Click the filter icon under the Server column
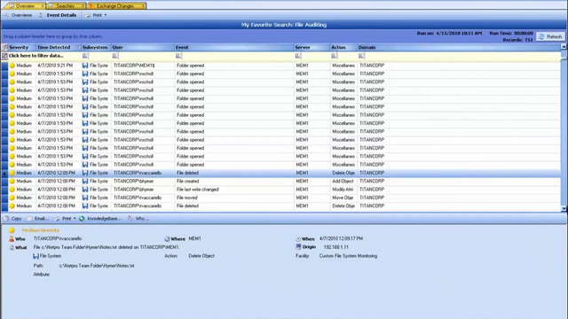Image resolution: width=568 pixels, height=319 pixels. tap(298, 56)
